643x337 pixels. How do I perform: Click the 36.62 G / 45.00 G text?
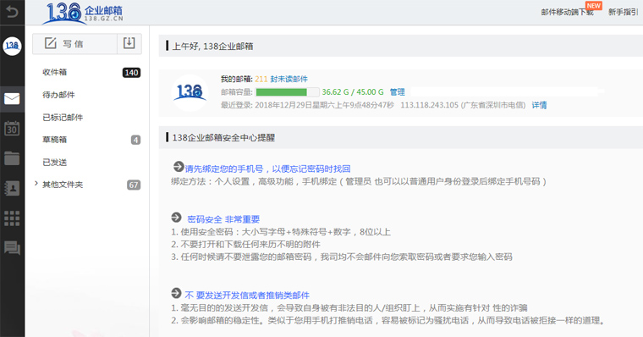353,92
